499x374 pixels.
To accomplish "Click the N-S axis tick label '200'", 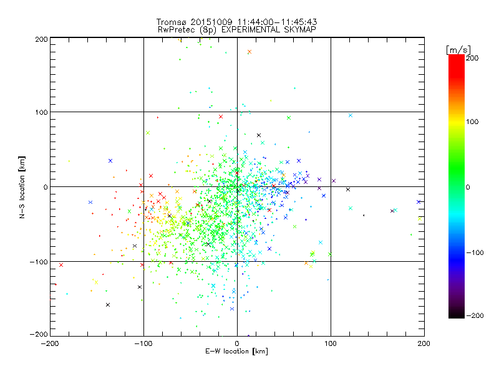I will 42,39.
